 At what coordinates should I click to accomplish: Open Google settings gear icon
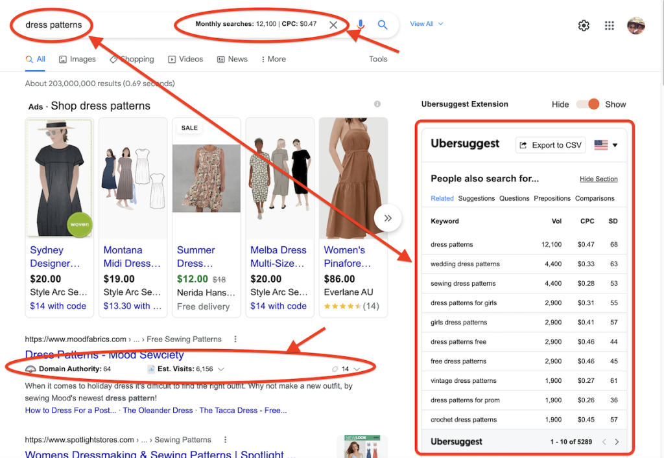coord(584,25)
